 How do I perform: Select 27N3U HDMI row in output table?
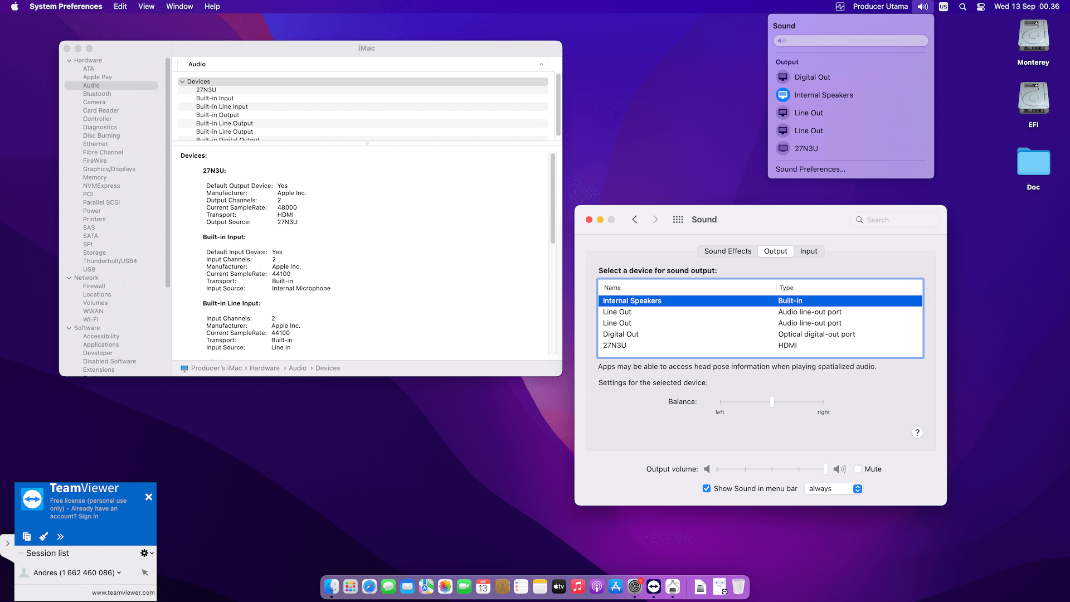point(760,346)
